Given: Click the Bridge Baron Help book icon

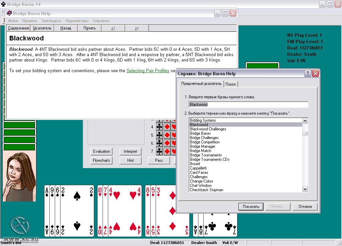Looking at the screenshot, I should point(9,13).
